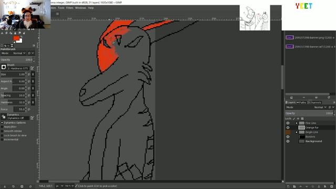Reset Size to brush native size
This screenshot has width=336, height=189.
(x=29, y=75)
